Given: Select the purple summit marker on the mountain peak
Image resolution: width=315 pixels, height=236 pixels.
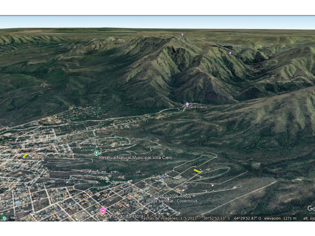Looking at the screenshot, I should pyautogui.click(x=182, y=34).
